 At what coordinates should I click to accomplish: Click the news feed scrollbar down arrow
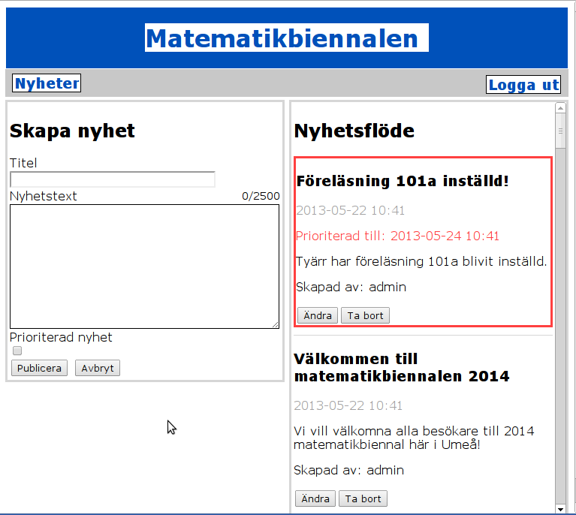point(560,509)
